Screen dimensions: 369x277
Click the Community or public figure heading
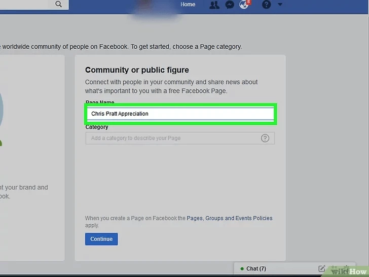[137, 70]
